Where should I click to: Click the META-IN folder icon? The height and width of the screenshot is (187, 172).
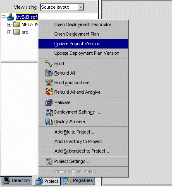(x=17, y=24)
